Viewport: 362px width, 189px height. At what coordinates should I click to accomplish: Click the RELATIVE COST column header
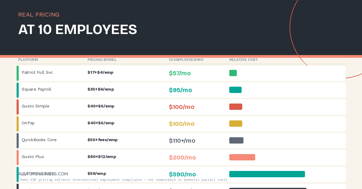tap(243, 60)
